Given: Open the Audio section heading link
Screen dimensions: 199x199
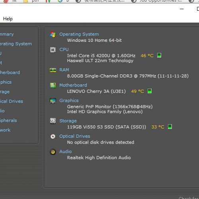Looking at the screenshot, I should coord(65,152).
